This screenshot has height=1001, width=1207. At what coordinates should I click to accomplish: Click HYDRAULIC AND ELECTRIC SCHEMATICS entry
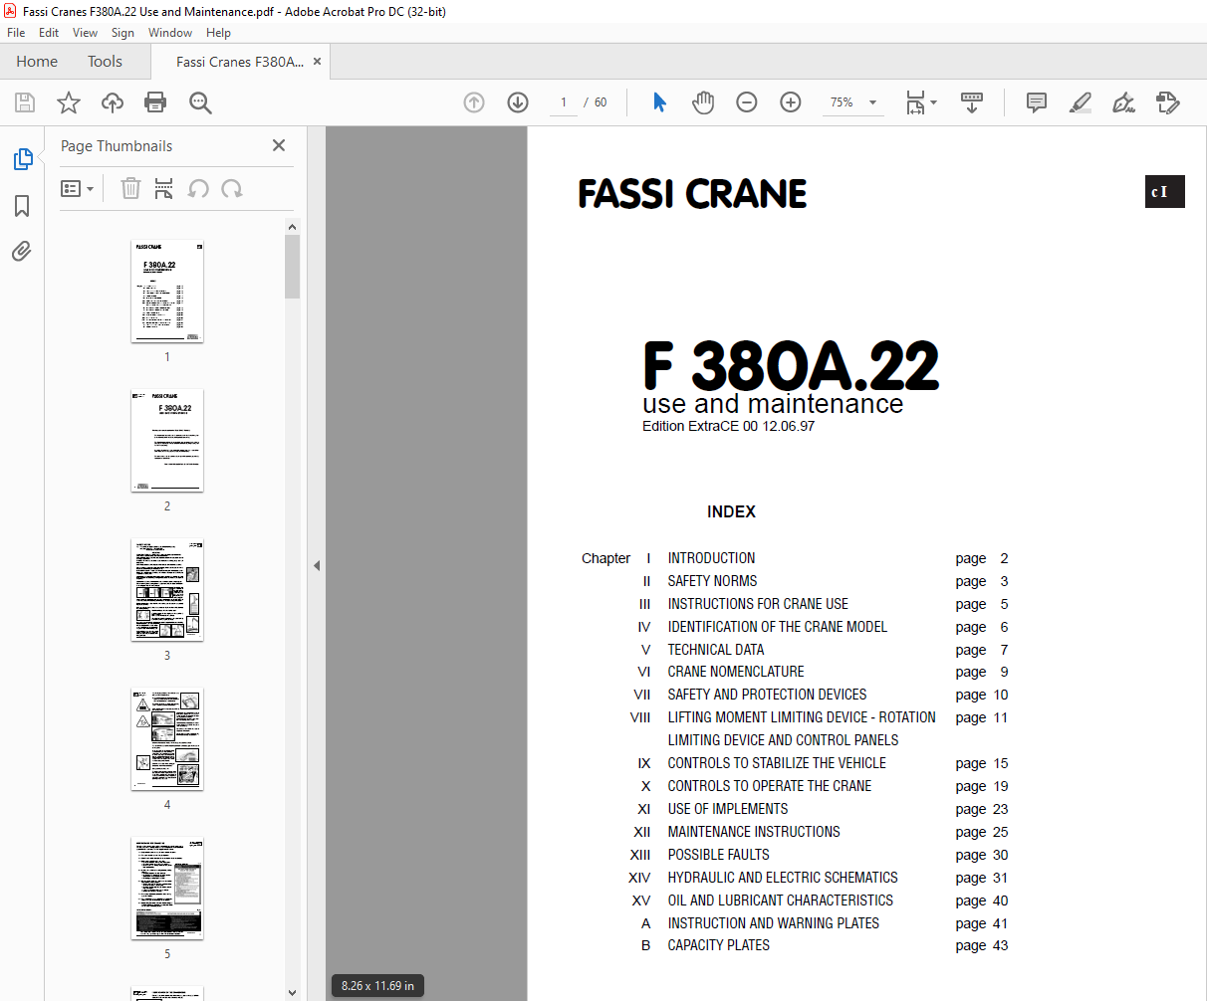click(783, 878)
